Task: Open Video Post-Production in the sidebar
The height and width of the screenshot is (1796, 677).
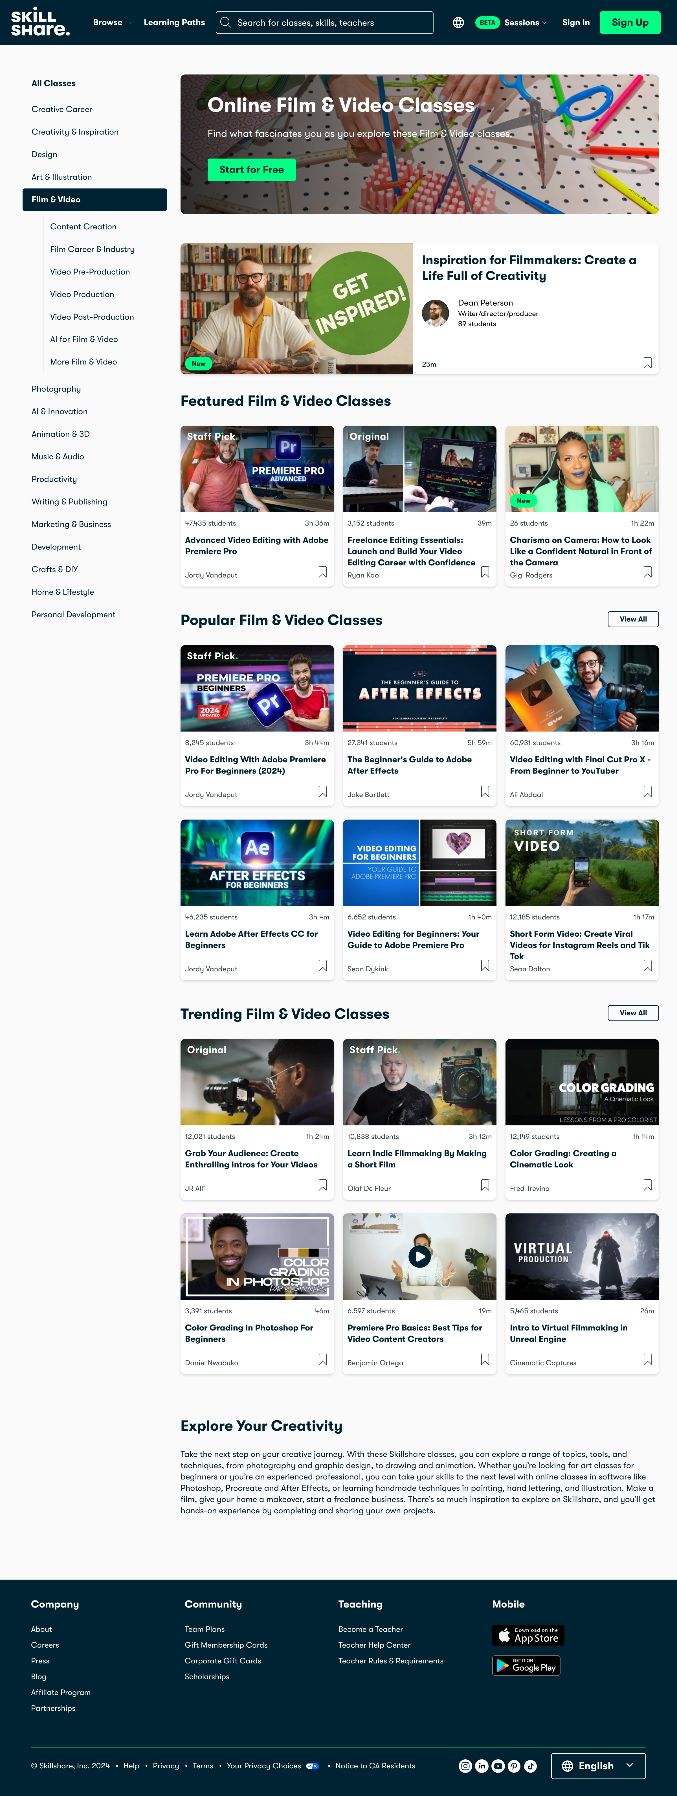Action: point(91,317)
